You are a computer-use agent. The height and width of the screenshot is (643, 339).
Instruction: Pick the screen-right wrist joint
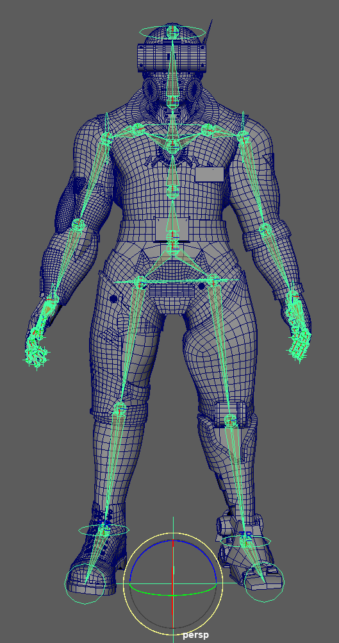293,297
